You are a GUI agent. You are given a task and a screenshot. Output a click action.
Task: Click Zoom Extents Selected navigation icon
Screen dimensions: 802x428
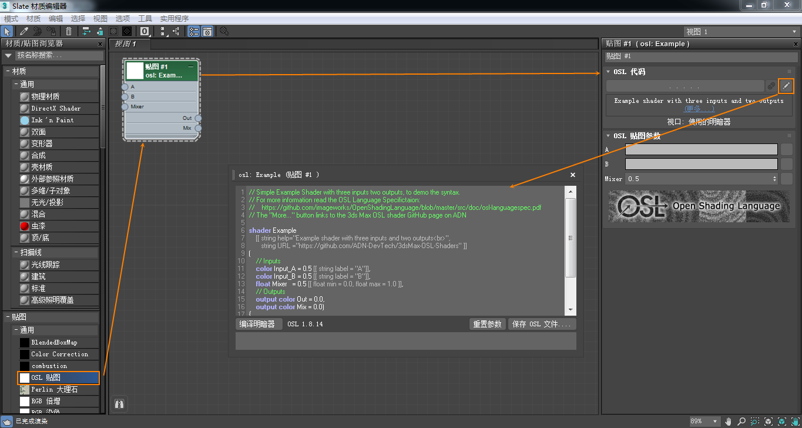tap(781, 422)
